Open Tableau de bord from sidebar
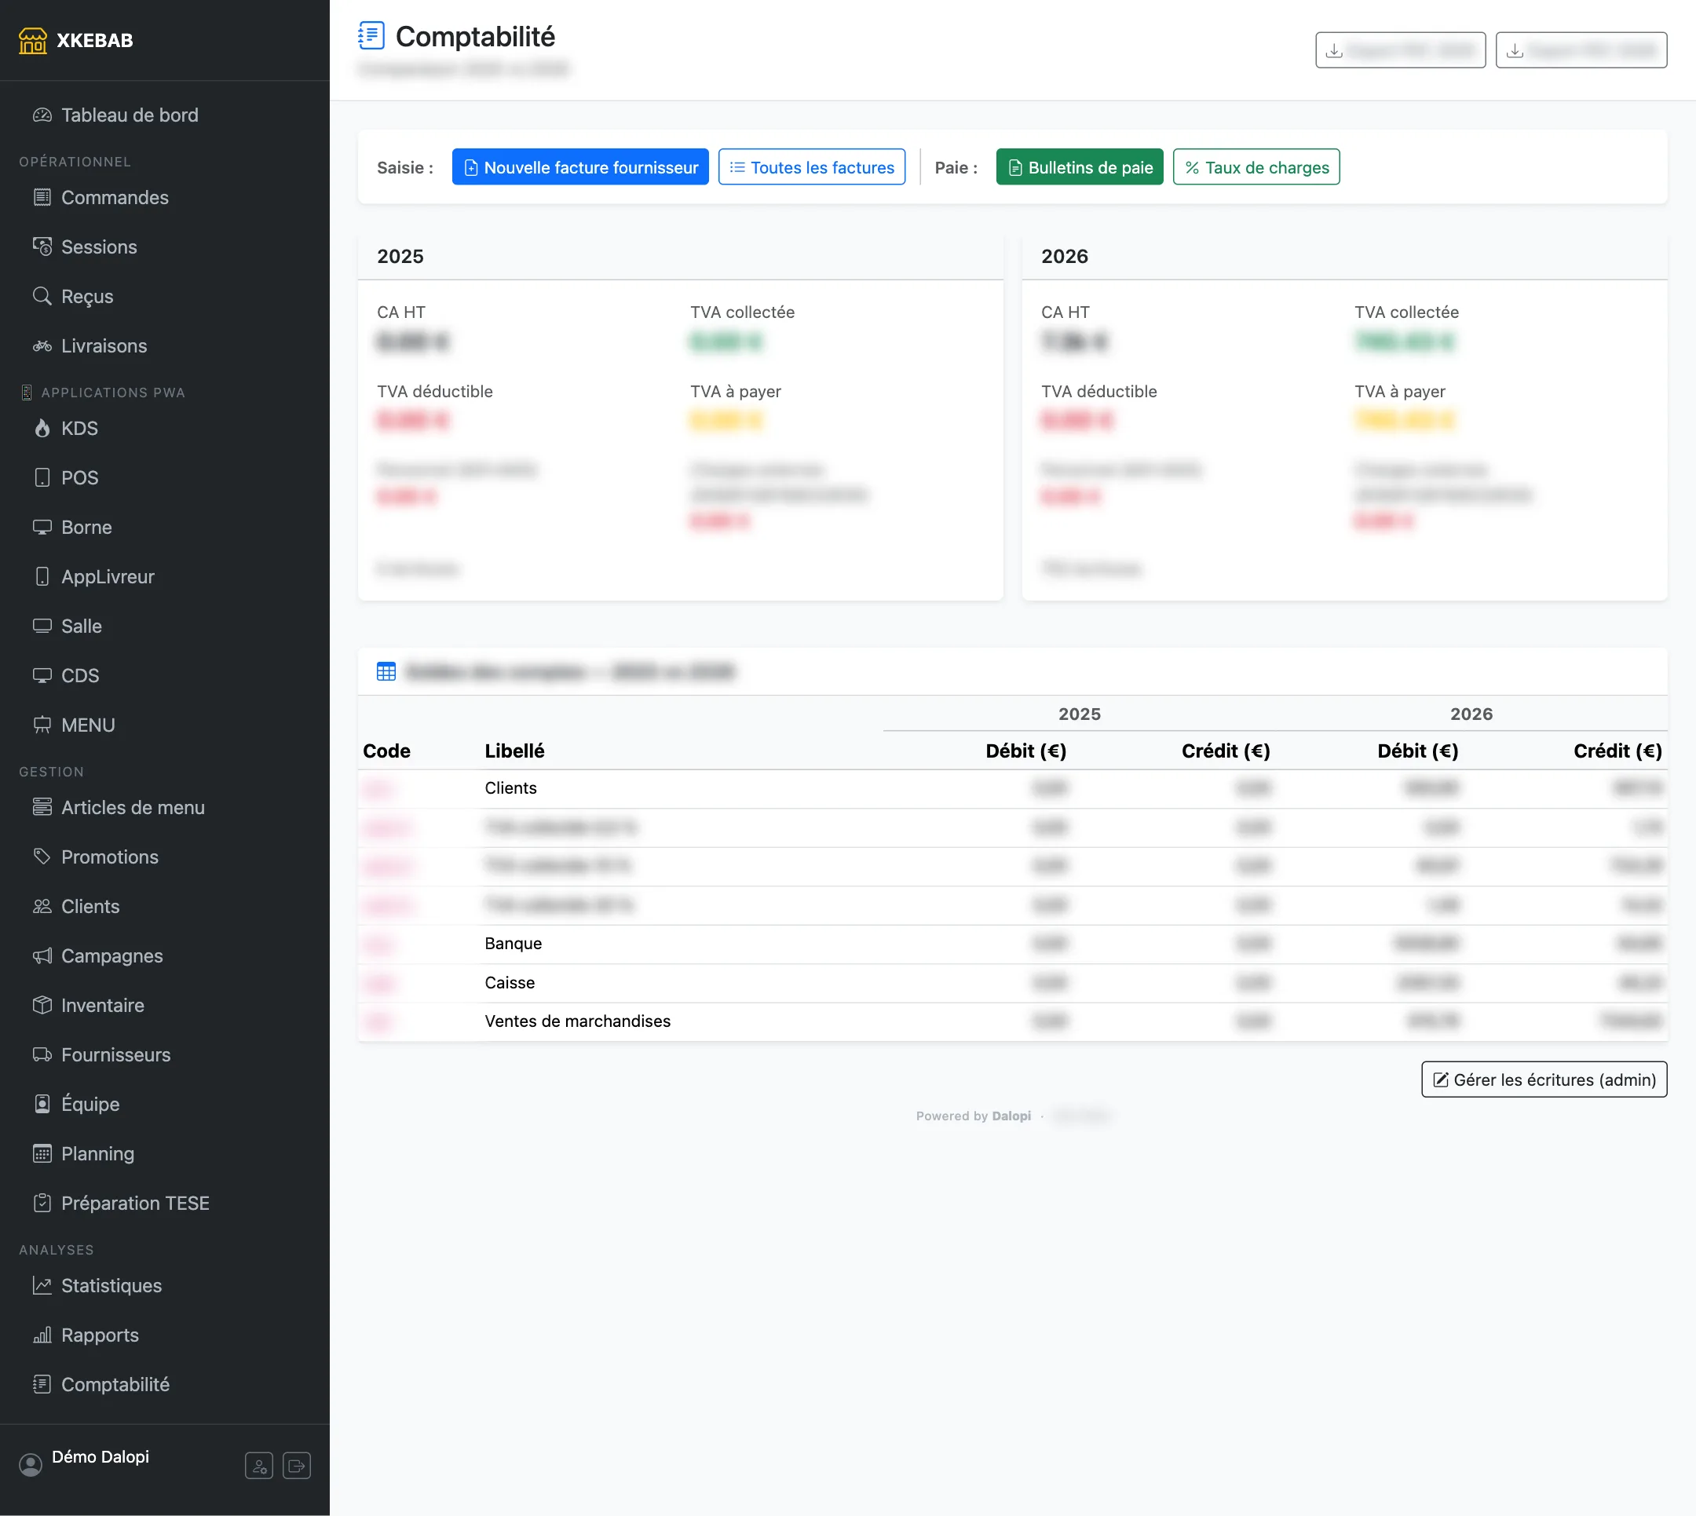 coord(115,115)
